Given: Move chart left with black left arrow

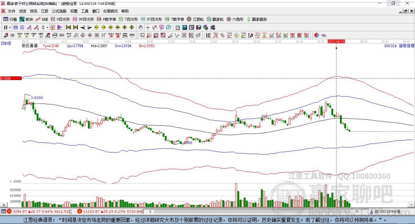Looking at the screenshot, I should coord(83,27).
